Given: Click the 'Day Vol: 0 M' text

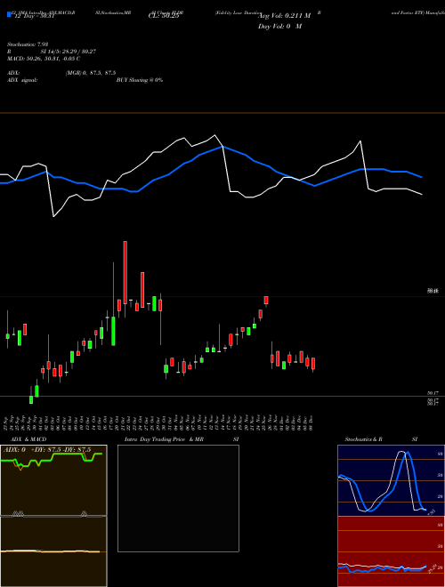Looking at the screenshot, I should tap(279, 27).
